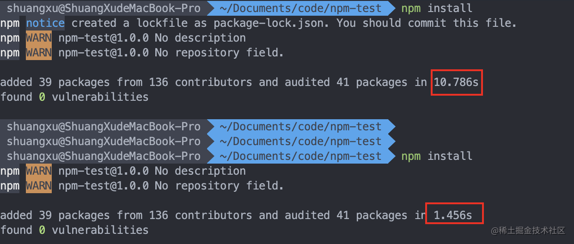This screenshot has height=244, width=574.
Task: Click the empty prompt path right after first install
Action: click(x=300, y=127)
